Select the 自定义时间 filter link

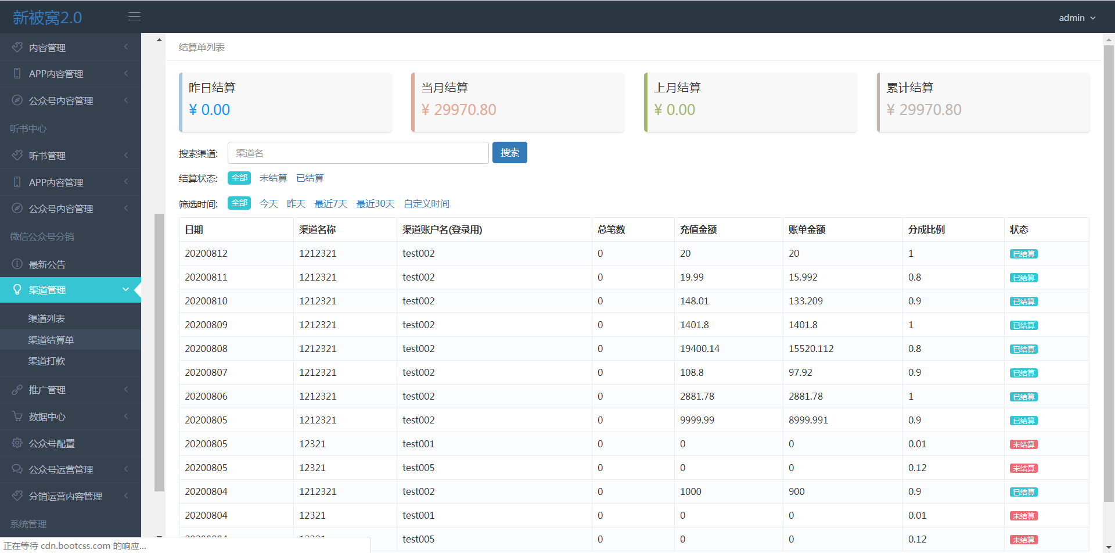426,204
